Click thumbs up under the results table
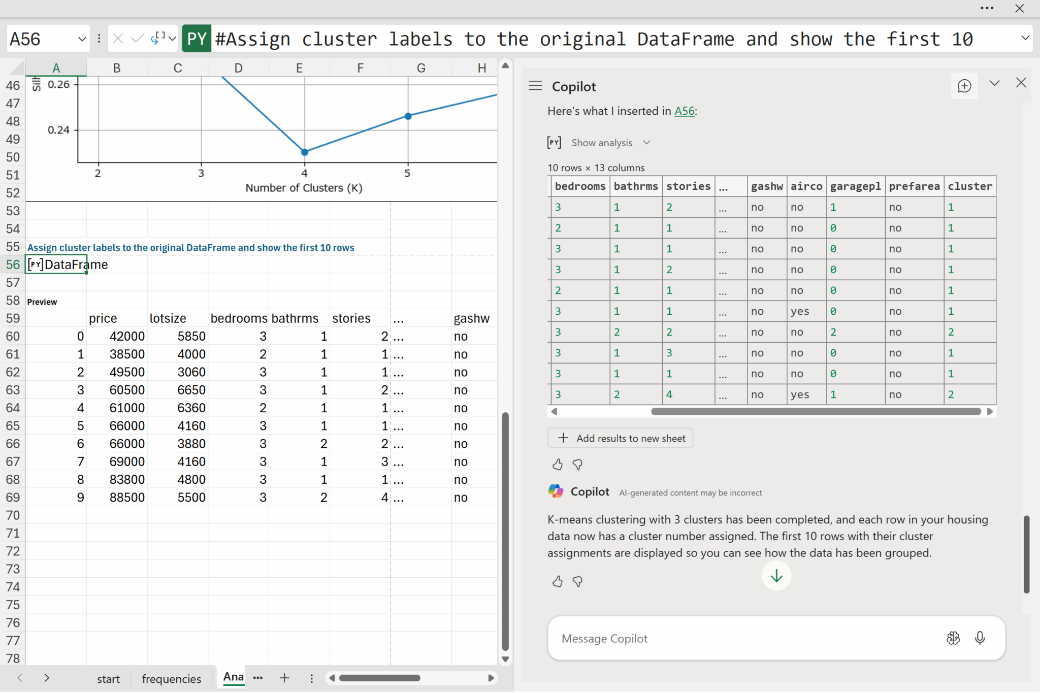This screenshot has height=693, width=1040. tap(557, 464)
